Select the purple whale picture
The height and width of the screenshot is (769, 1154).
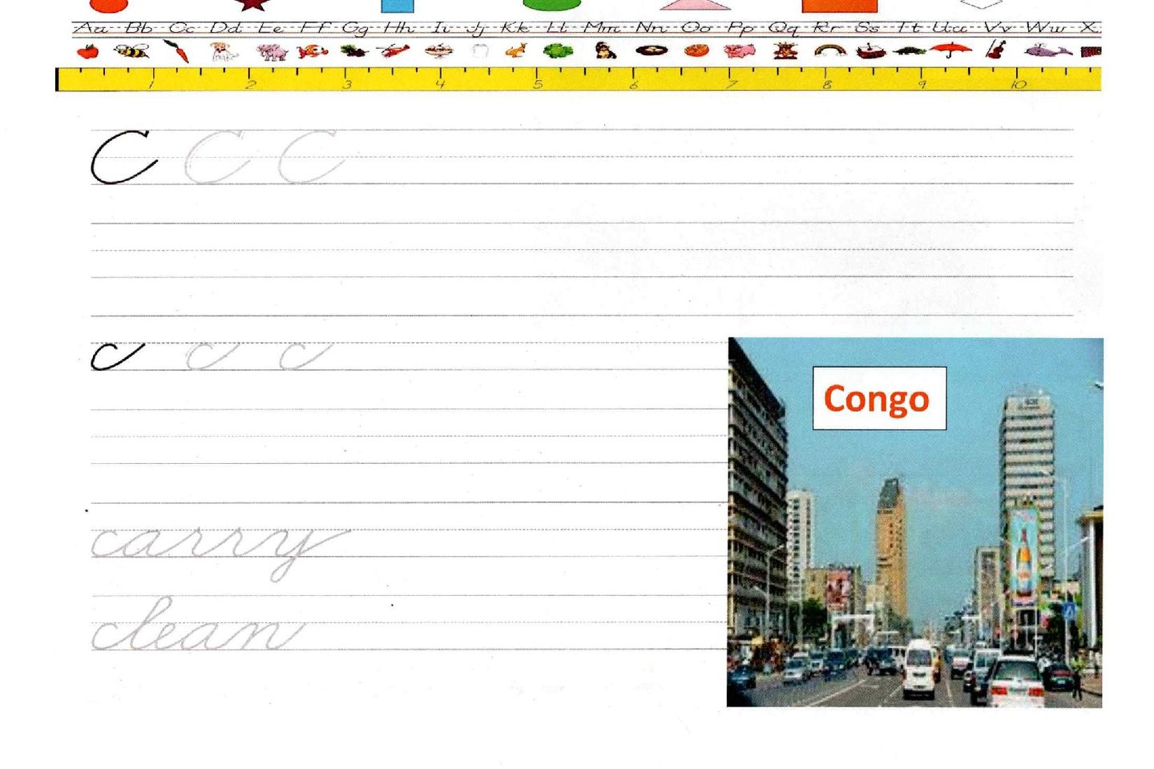pos(1047,51)
